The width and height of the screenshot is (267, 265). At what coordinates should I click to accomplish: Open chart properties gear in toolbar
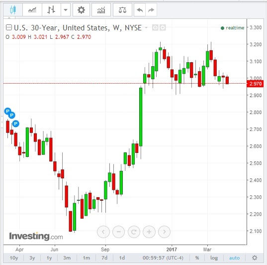coord(81,10)
